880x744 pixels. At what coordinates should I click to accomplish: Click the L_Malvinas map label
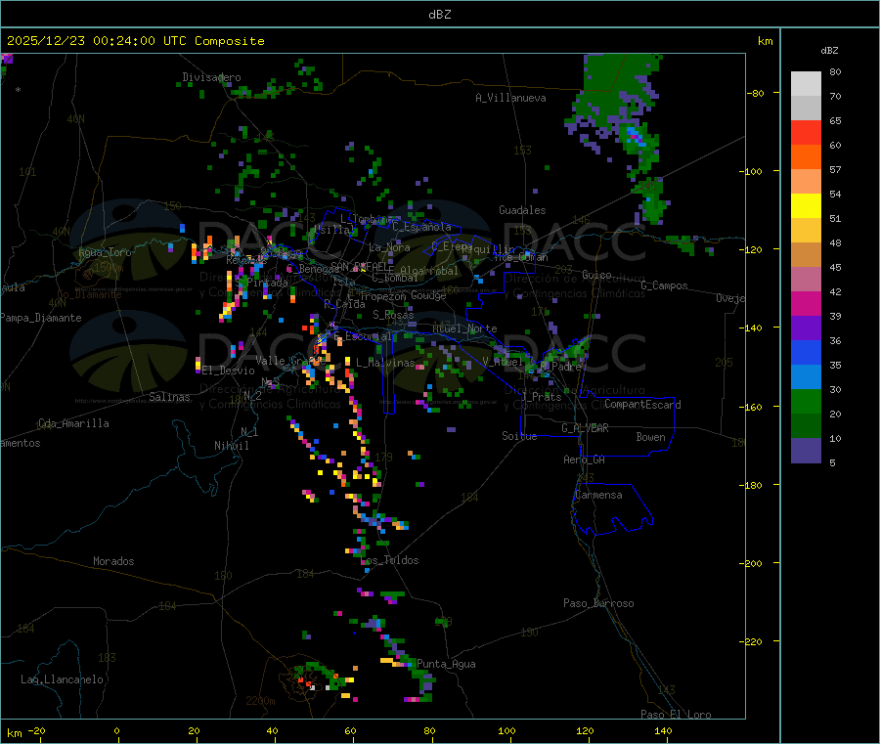385,363
